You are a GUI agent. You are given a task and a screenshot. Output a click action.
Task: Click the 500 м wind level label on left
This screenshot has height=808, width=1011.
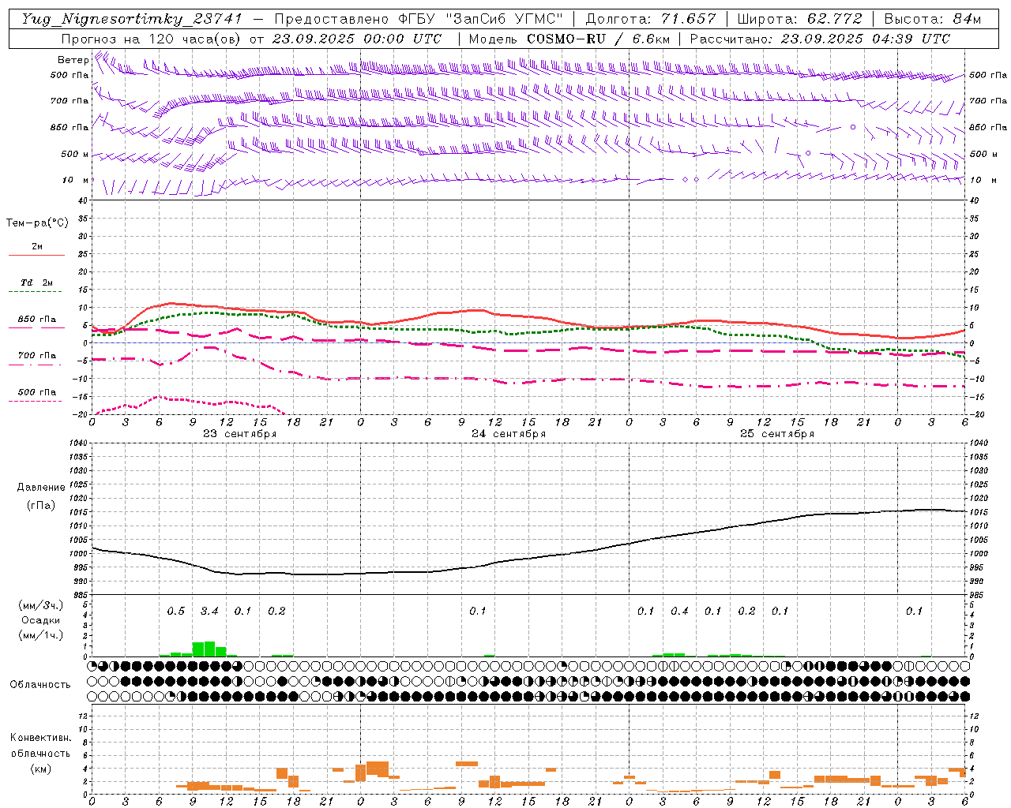(x=75, y=155)
